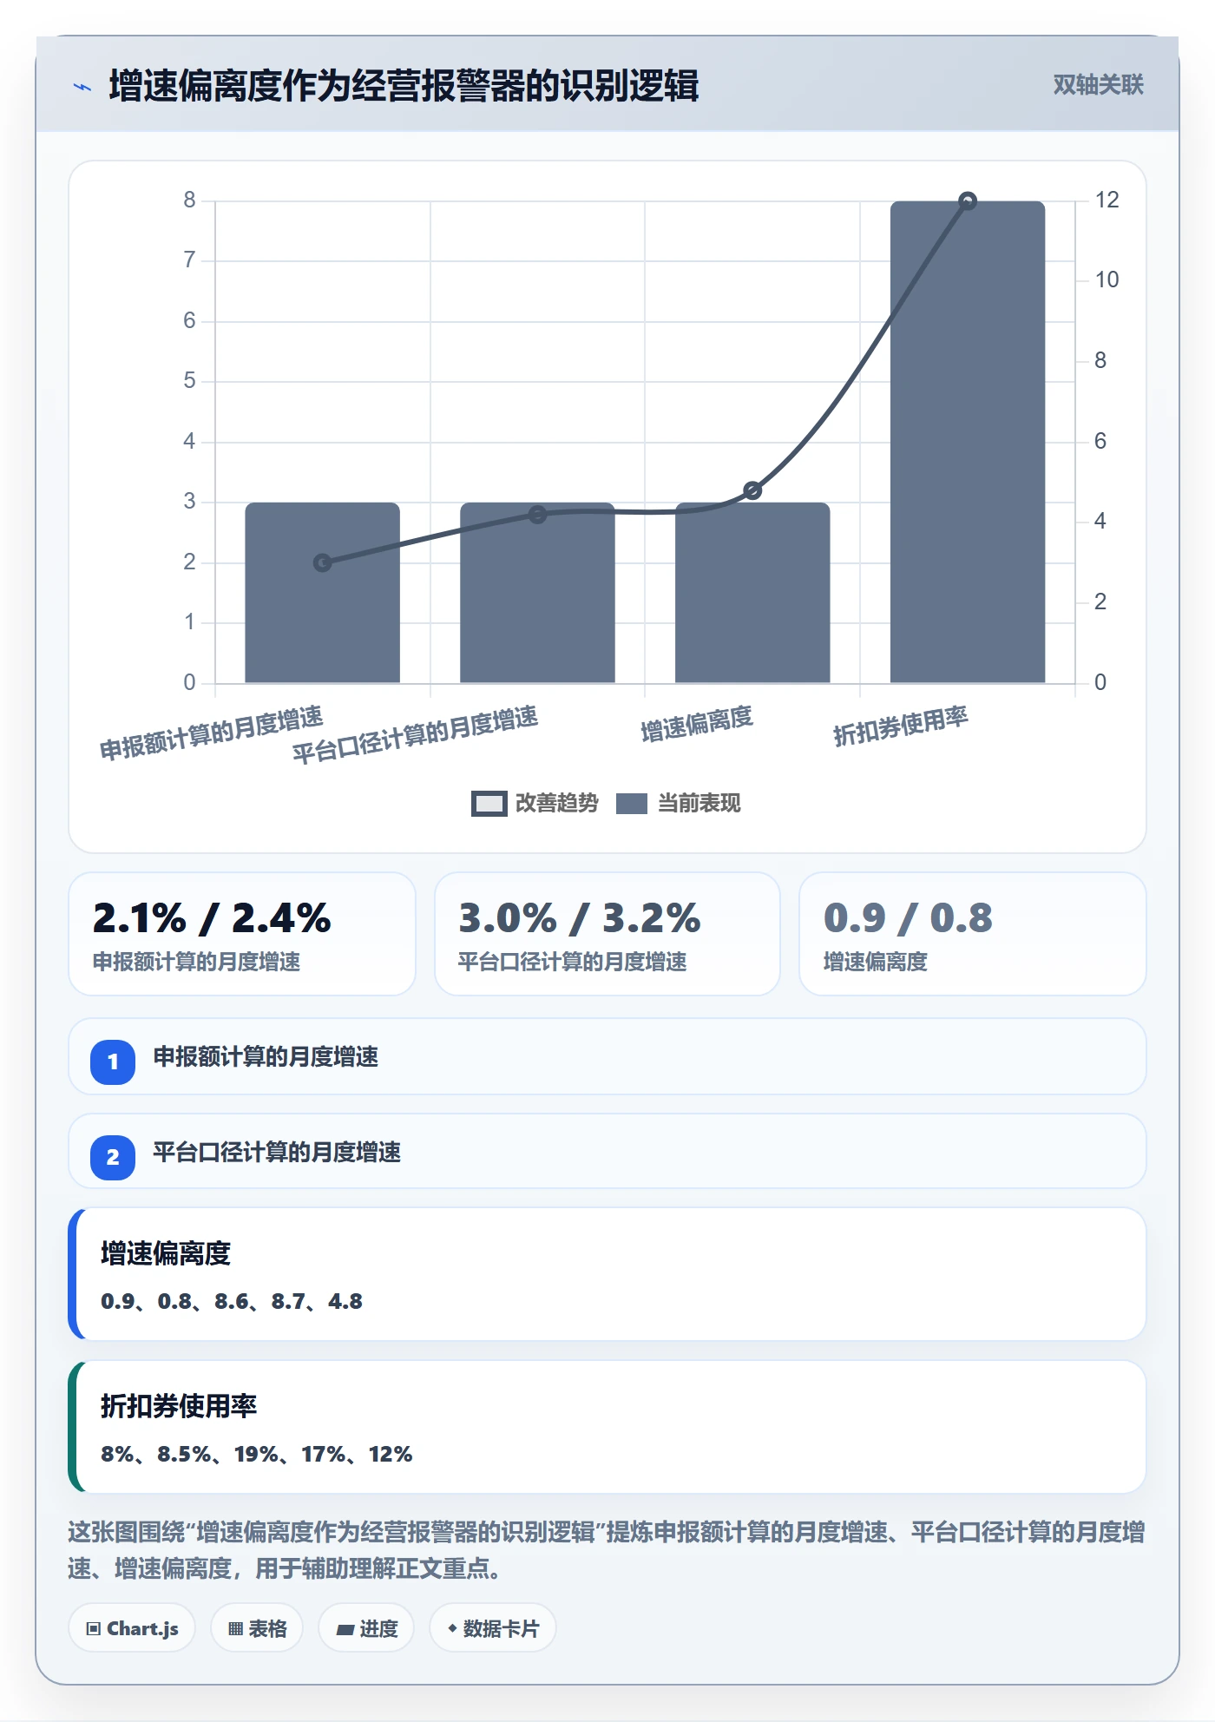The image size is (1215, 1722).
Task: Select list row 平台口径计算的月度增速
Action: 607,1152
